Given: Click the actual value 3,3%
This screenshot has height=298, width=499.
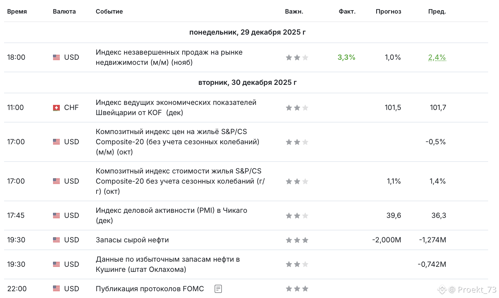Looking at the screenshot, I should point(346,57).
